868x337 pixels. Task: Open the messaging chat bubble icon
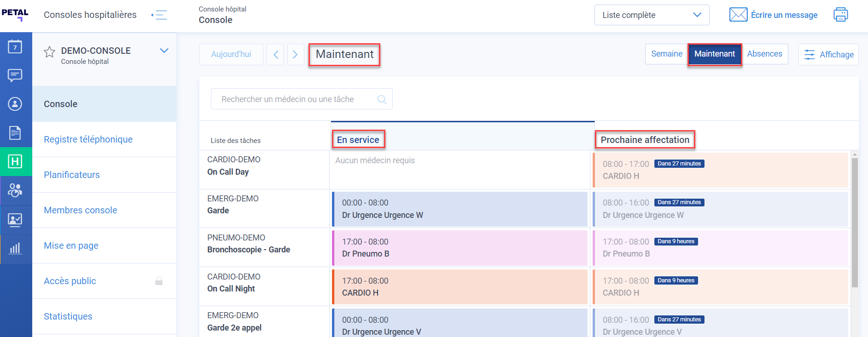(15, 75)
